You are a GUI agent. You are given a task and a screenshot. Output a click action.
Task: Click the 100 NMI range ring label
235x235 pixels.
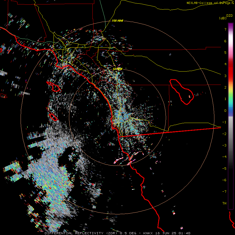pyautogui.click(x=118, y=21)
